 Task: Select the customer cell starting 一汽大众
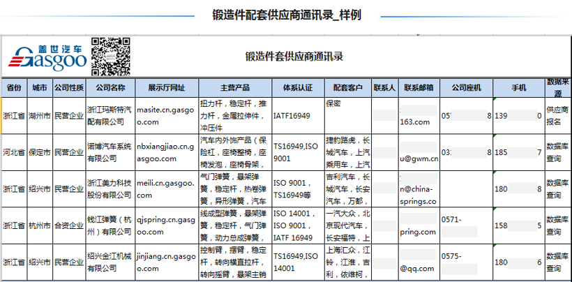(x=348, y=225)
